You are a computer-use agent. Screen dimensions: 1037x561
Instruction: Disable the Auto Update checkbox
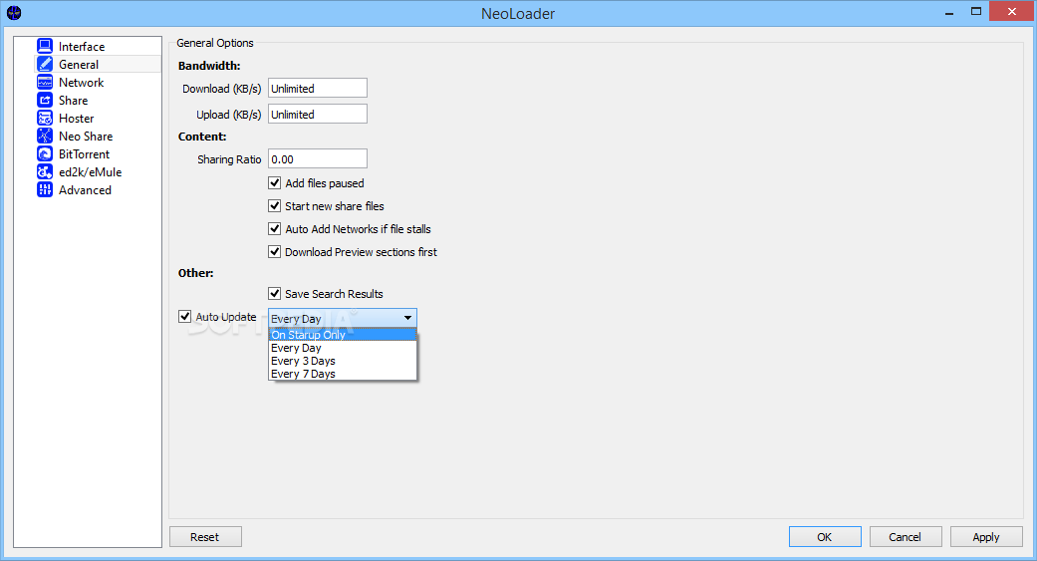185,316
